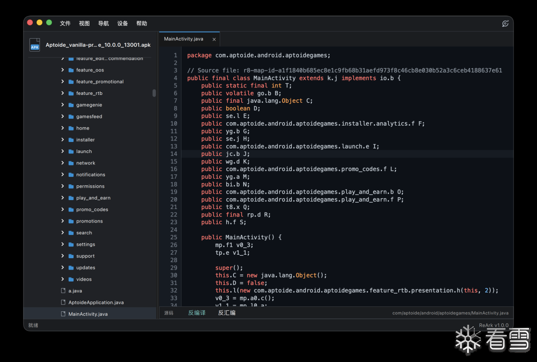Expand the feature_rtb folder
The height and width of the screenshot is (362, 537).
click(x=62, y=93)
